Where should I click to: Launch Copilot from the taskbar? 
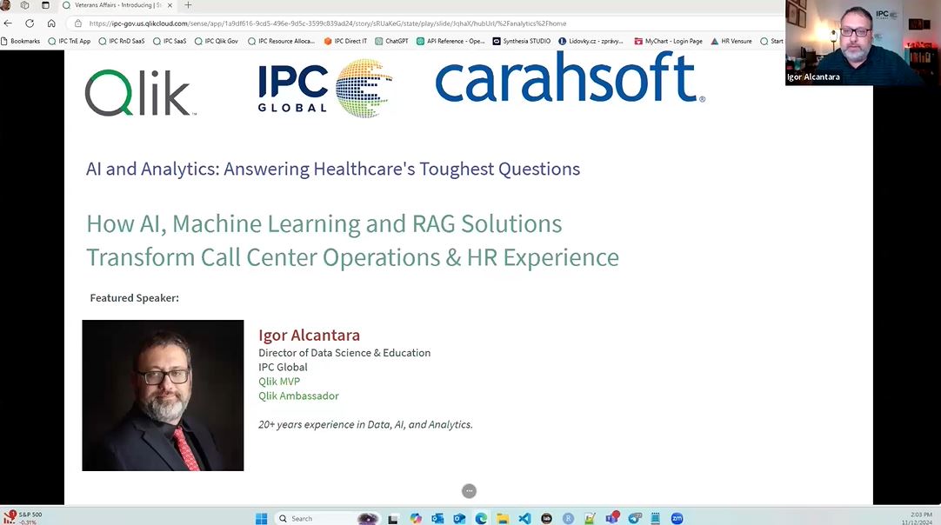(416, 518)
